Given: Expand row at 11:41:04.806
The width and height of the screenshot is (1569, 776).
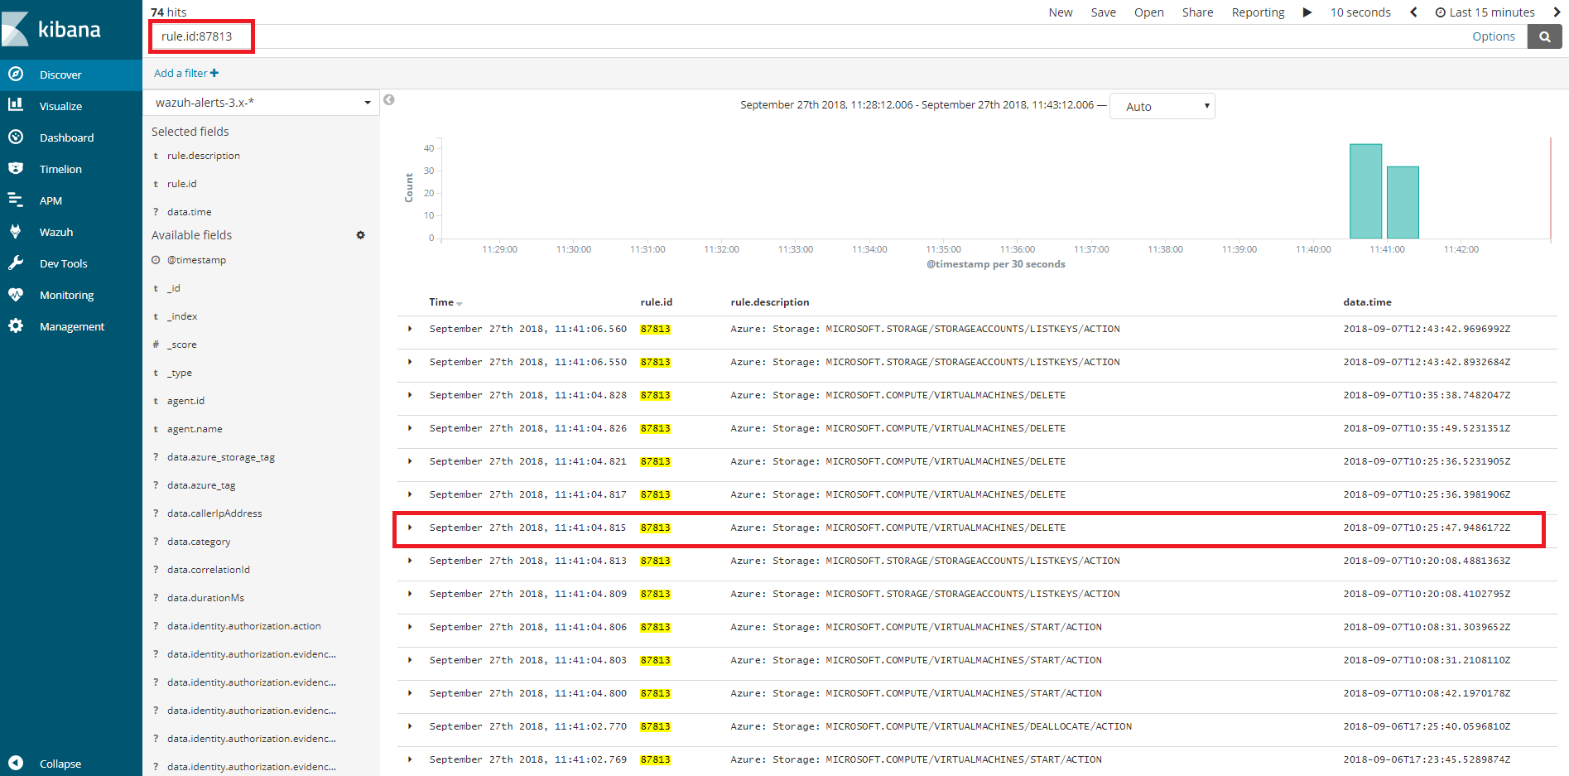Looking at the screenshot, I should click(410, 627).
